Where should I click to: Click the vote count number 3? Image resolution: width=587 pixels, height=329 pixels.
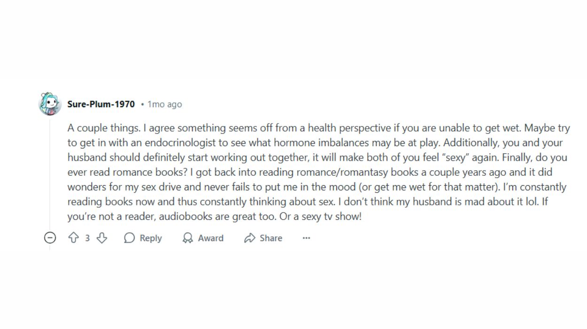87,238
